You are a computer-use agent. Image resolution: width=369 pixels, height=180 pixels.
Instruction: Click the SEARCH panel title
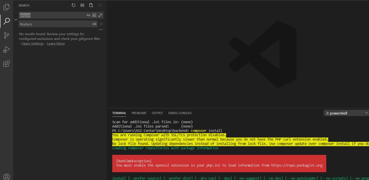[24, 5]
